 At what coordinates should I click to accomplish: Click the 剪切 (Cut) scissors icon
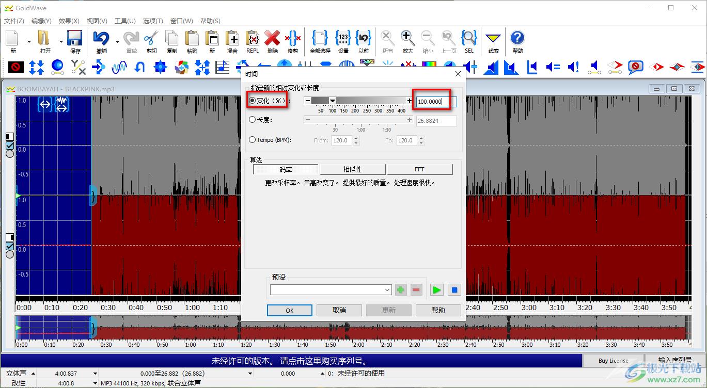[x=151, y=38]
